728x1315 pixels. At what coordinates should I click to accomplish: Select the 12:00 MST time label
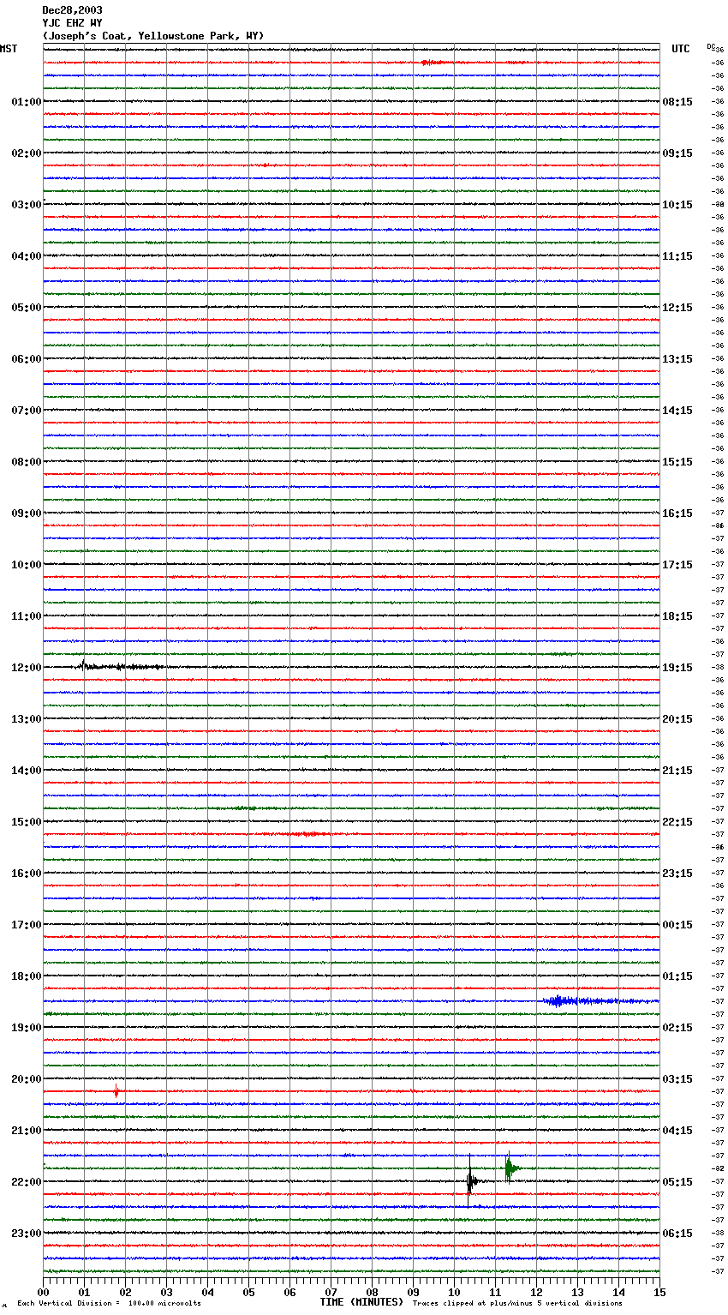click(x=27, y=668)
